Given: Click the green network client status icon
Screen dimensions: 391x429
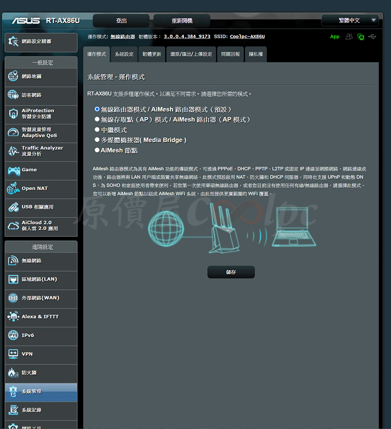Looking at the screenshot, I should click(x=361, y=36).
